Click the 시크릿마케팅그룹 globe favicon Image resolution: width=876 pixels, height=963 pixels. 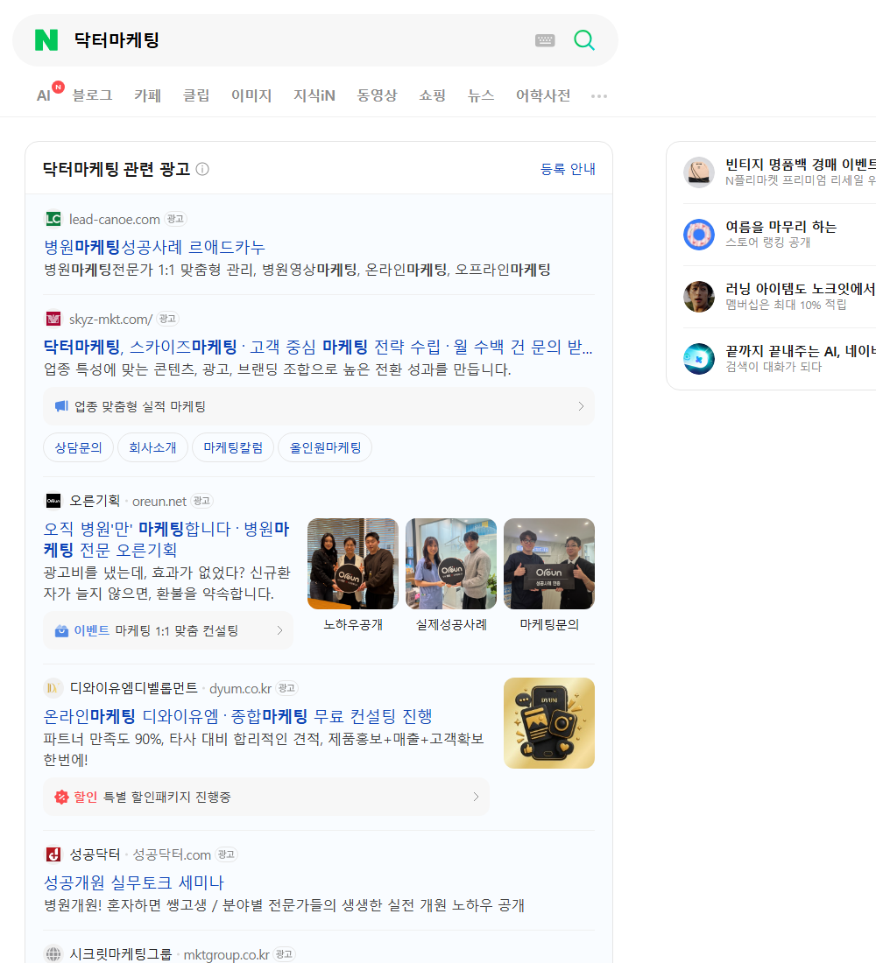[x=53, y=953]
